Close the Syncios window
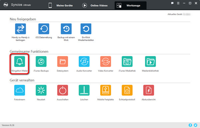Screen dimensions: 200x128 pyautogui.click(x=196, y=3)
